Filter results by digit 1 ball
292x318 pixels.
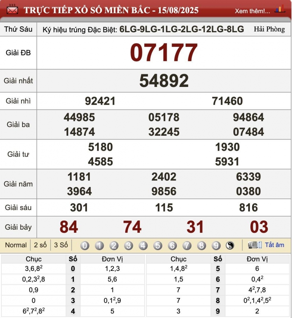coord(99,246)
